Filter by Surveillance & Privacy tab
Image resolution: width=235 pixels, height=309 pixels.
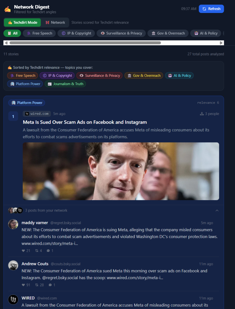point(121,33)
